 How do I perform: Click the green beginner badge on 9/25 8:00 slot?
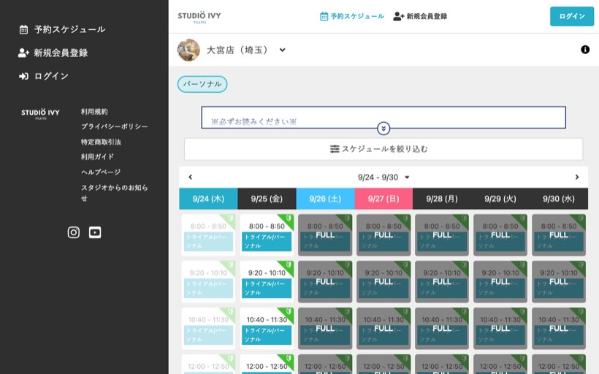[x=289, y=219]
